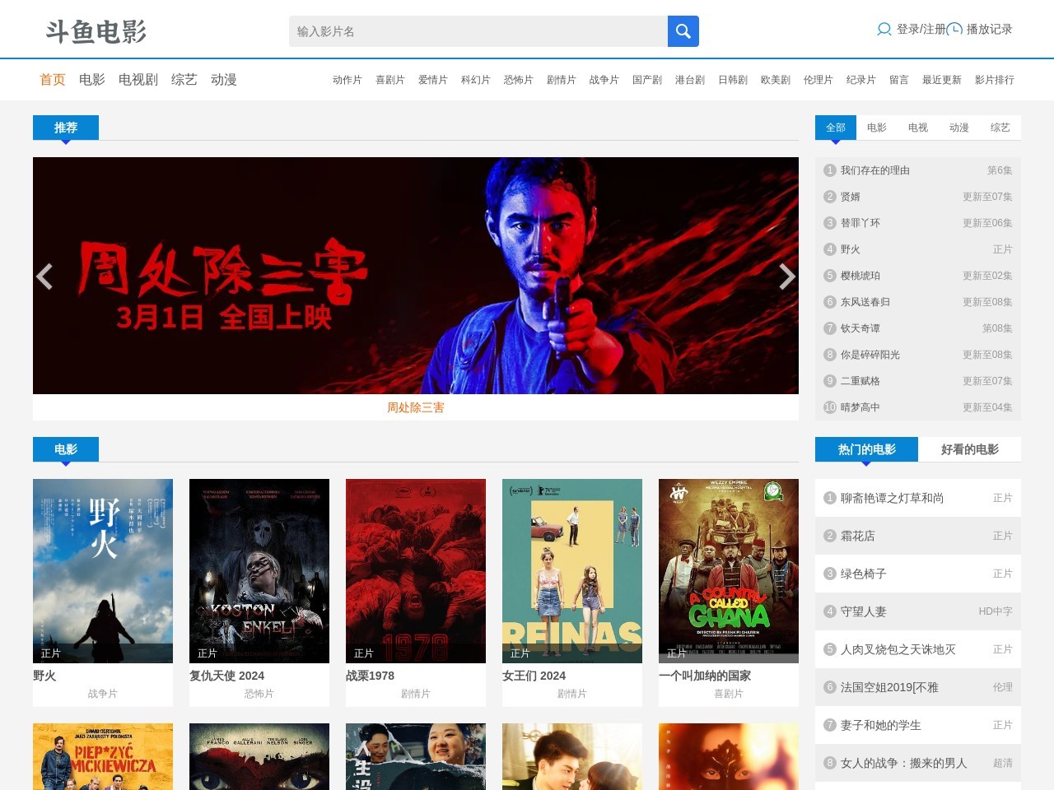
Task: Advance to next carousel banner slide
Action: click(x=786, y=276)
